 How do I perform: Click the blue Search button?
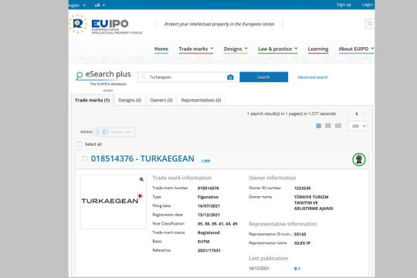tap(263, 77)
